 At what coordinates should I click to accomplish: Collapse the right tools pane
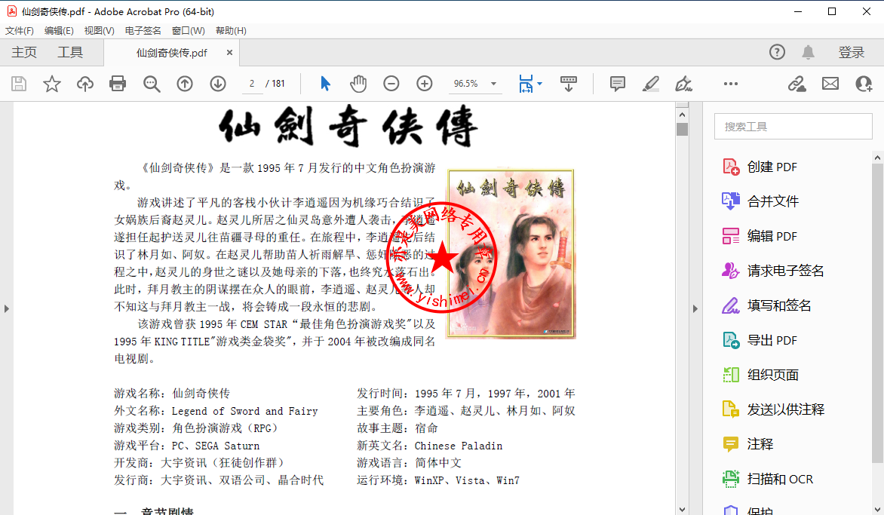click(x=695, y=309)
